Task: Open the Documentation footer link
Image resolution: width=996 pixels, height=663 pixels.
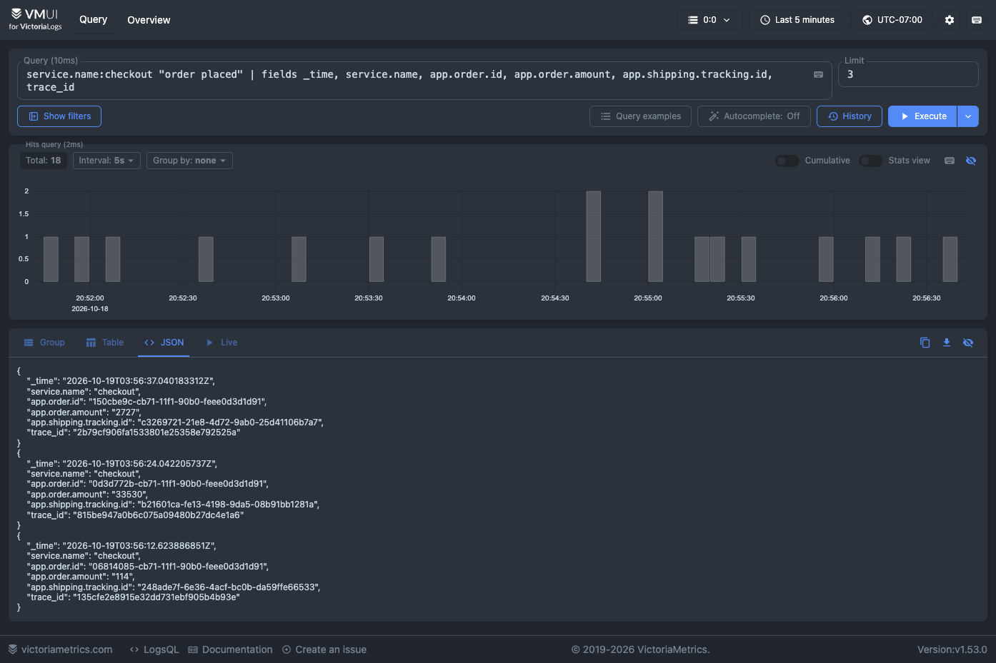Action: pos(230,649)
